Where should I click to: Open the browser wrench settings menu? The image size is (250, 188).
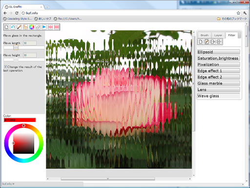click(x=245, y=13)
